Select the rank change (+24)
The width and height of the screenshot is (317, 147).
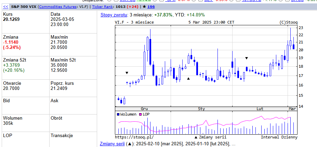[x=132, y=7]
